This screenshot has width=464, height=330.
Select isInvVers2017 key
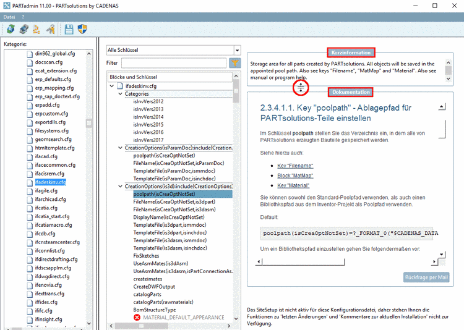point(148,140)
